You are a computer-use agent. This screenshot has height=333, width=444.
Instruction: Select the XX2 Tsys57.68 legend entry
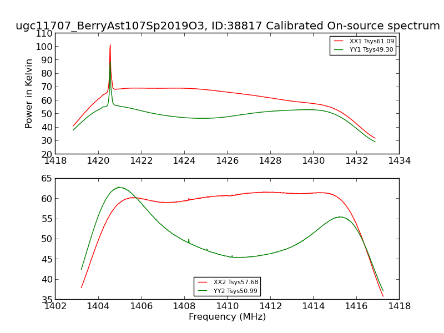click(x=228, y=282)
